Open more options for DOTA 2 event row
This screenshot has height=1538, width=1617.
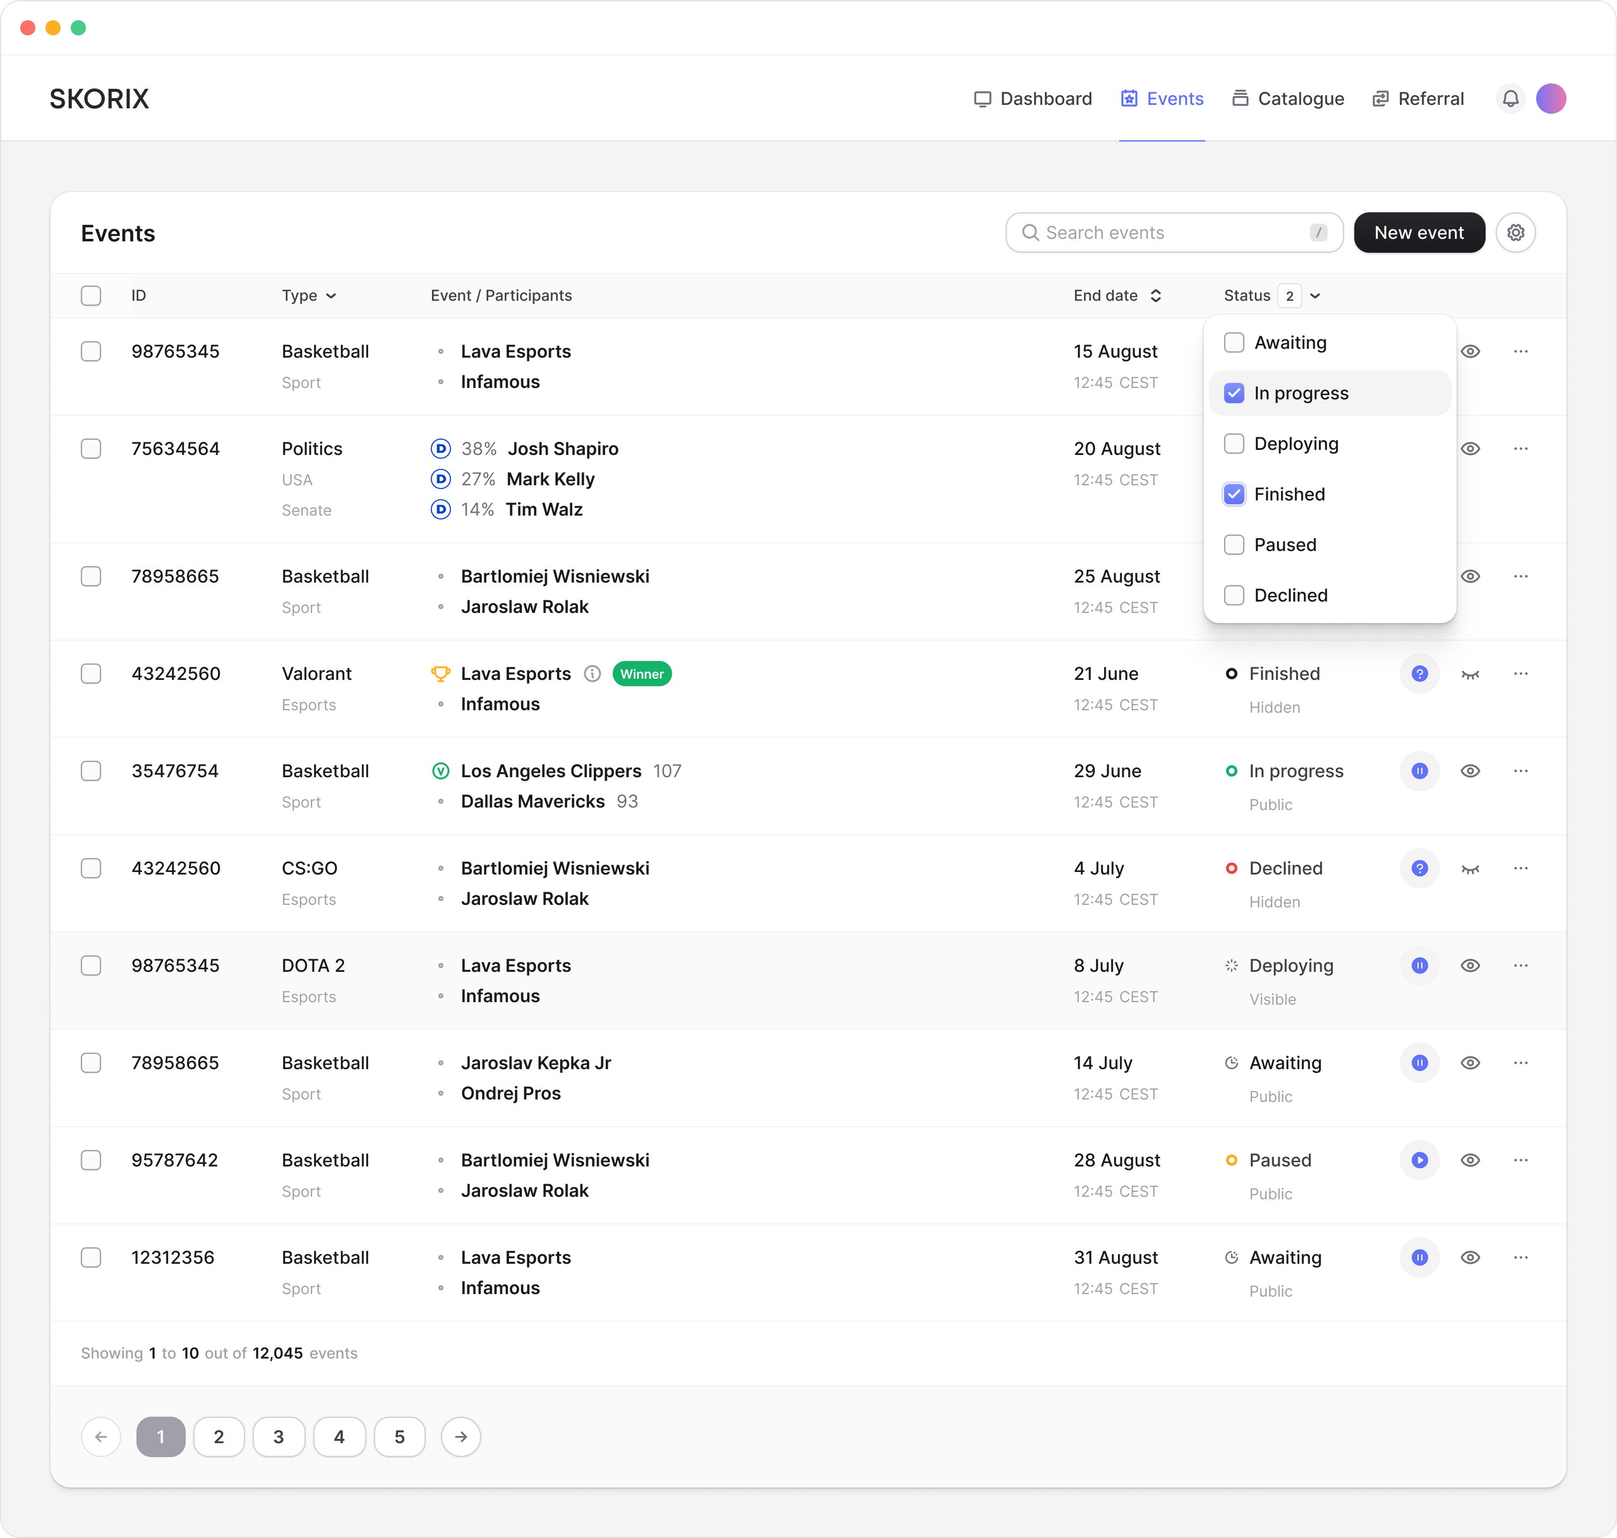1520,966
